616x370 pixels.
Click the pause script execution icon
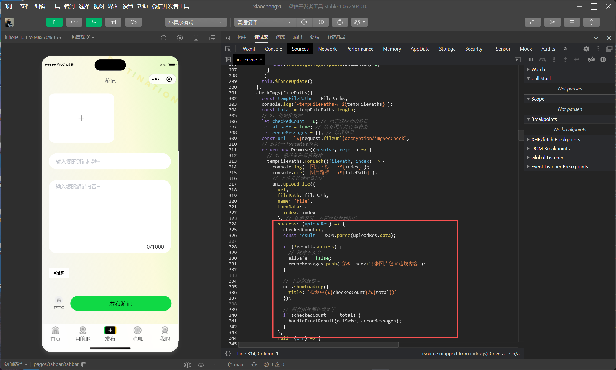click(531, 59)
